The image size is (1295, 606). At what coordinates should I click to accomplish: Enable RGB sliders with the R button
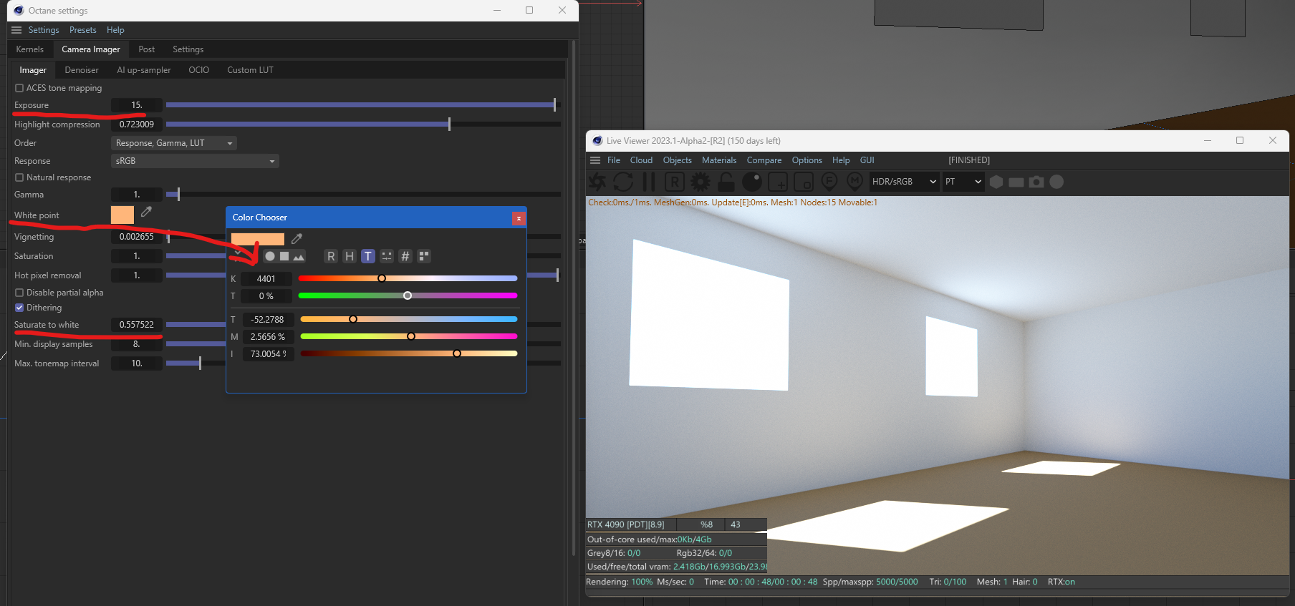331,256
